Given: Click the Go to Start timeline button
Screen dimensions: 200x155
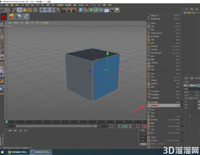Looking at the screenshot, I should [x=111, y=126].
